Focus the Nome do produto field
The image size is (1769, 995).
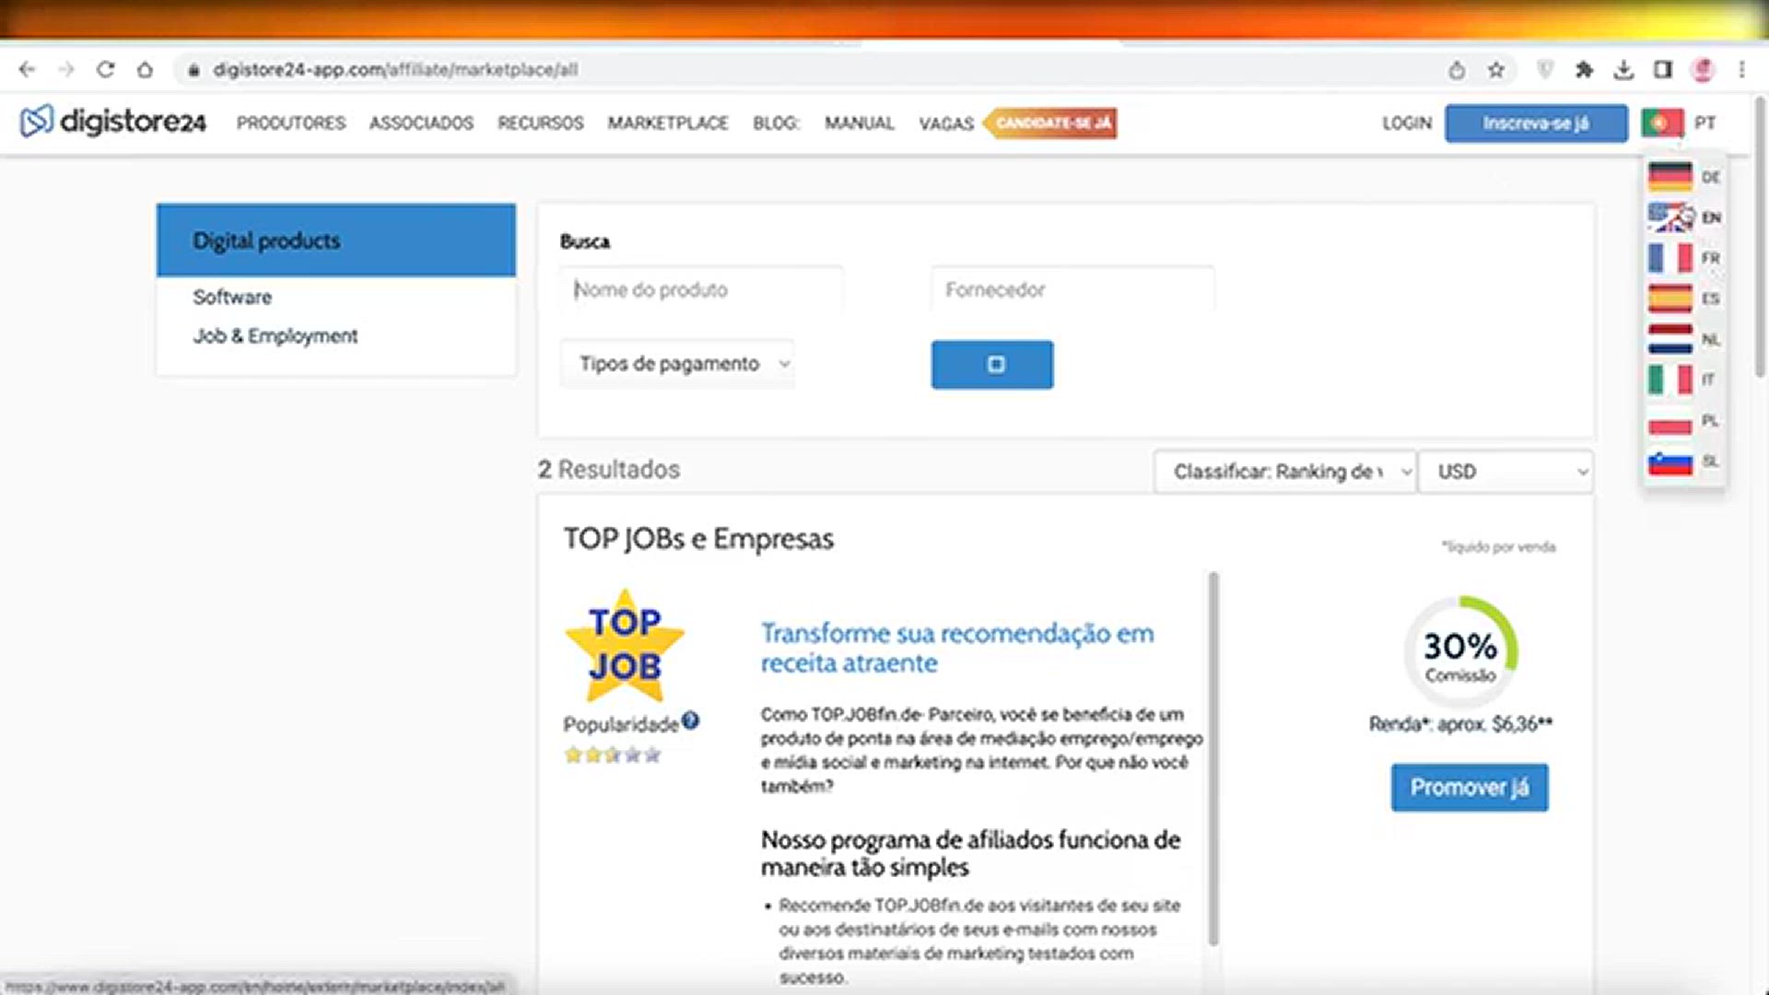(x=701, y=290)
